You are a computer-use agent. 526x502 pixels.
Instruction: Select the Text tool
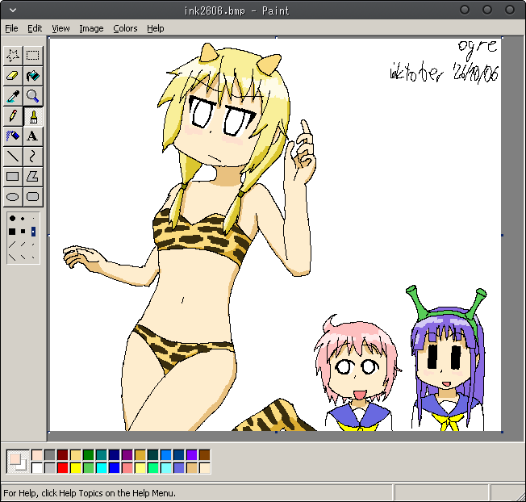coord(33,136)
